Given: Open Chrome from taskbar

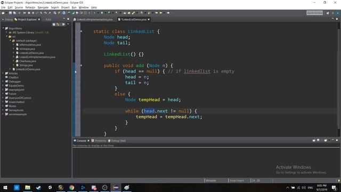Looking at the screenshot, I should (71, 187).
